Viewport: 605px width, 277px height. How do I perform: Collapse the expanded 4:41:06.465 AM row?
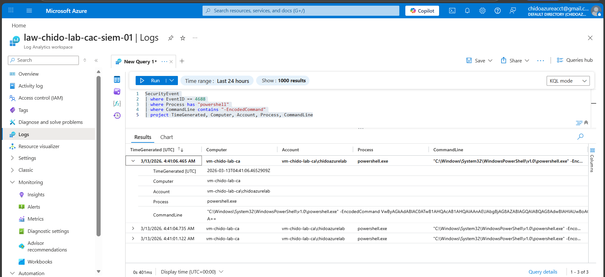[133, 161]
